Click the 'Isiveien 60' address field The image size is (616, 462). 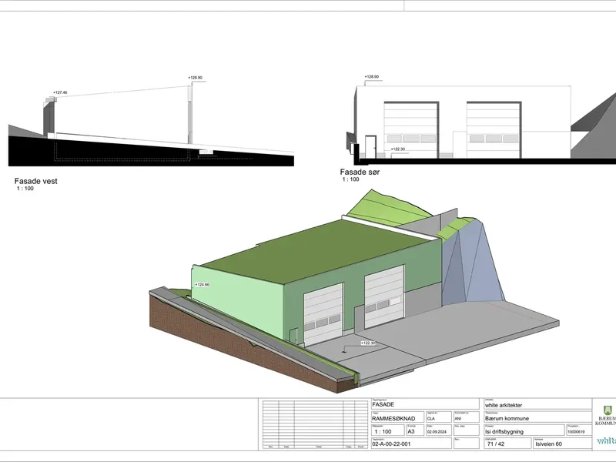(x=562, y=444)
